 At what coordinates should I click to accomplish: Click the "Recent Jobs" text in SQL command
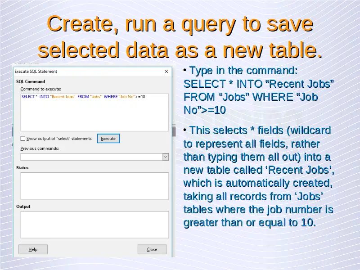[63, 97]
